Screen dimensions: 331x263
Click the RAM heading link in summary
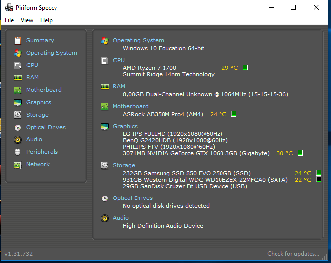pyautogui.click(x=119, y=86)
